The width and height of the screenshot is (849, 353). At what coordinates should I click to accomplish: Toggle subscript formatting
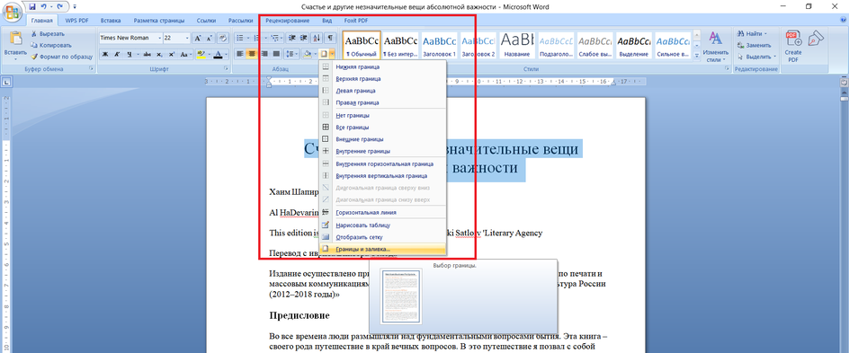[159, 54]
